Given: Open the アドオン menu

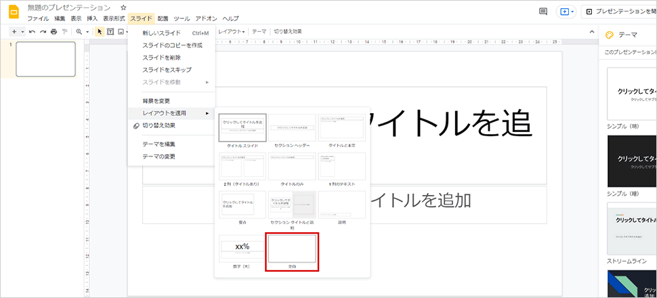Looking at the screenshot, I should 206,18.
